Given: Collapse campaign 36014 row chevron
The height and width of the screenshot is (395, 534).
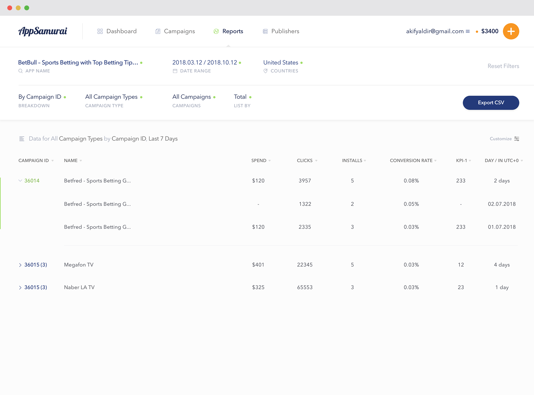Looking at the screenshot, I should [20, 181].
